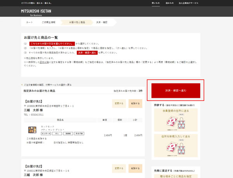The height and width of the screenshot is (178, 233).
Task: Go to the ご依頼主情報 step in the breadcrumb
Action: coord(49,22)
